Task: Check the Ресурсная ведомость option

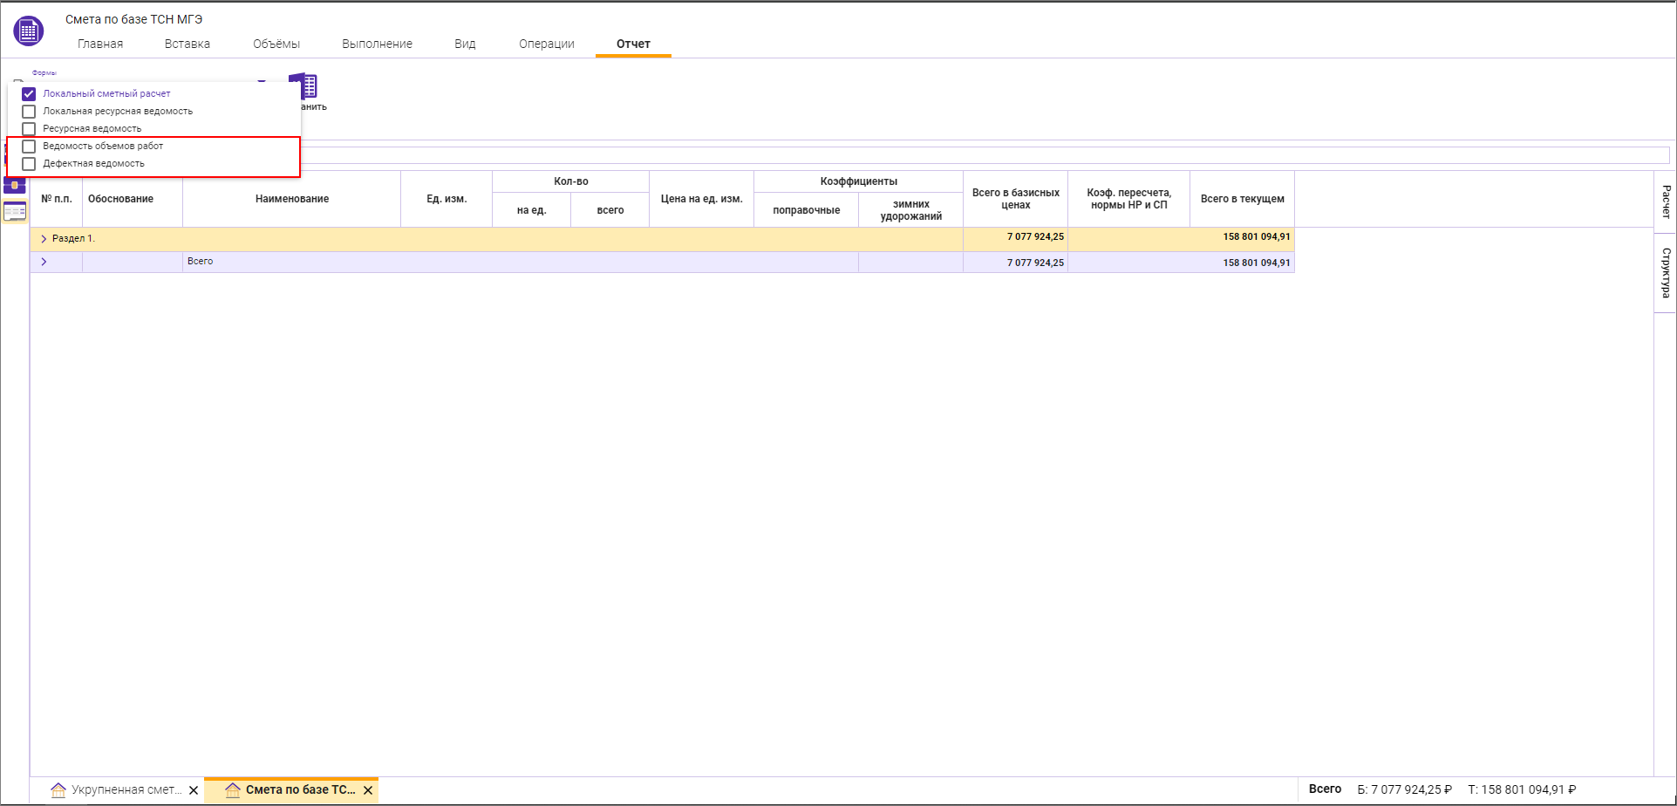Action: point(29,129)
